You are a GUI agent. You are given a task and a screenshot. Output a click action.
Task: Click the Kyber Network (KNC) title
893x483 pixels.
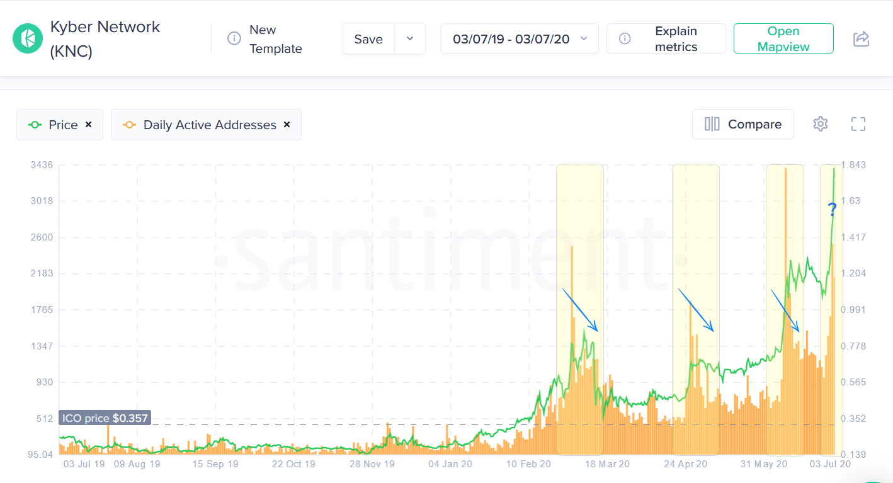pyautogui.click(x=105, y=39)
